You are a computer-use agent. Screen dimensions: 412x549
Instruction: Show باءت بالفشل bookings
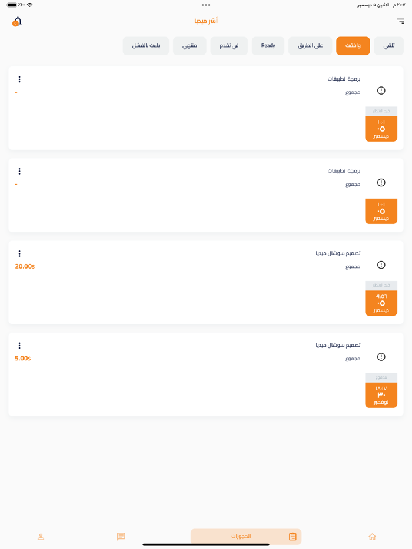point(146,46)
